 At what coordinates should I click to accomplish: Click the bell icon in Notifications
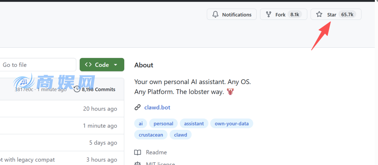click(215, 15)
